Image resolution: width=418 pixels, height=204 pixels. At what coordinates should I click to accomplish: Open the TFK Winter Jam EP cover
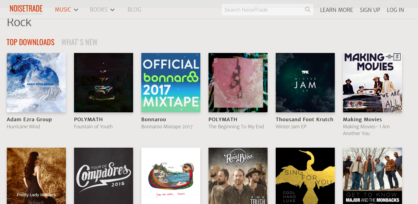305,82
